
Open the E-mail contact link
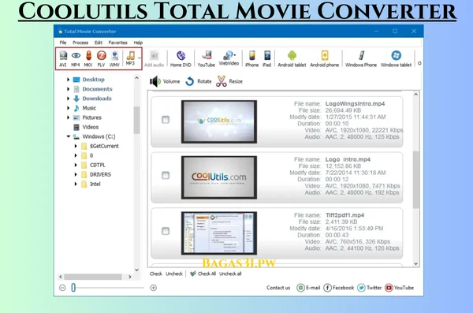(x=308, y=288)
